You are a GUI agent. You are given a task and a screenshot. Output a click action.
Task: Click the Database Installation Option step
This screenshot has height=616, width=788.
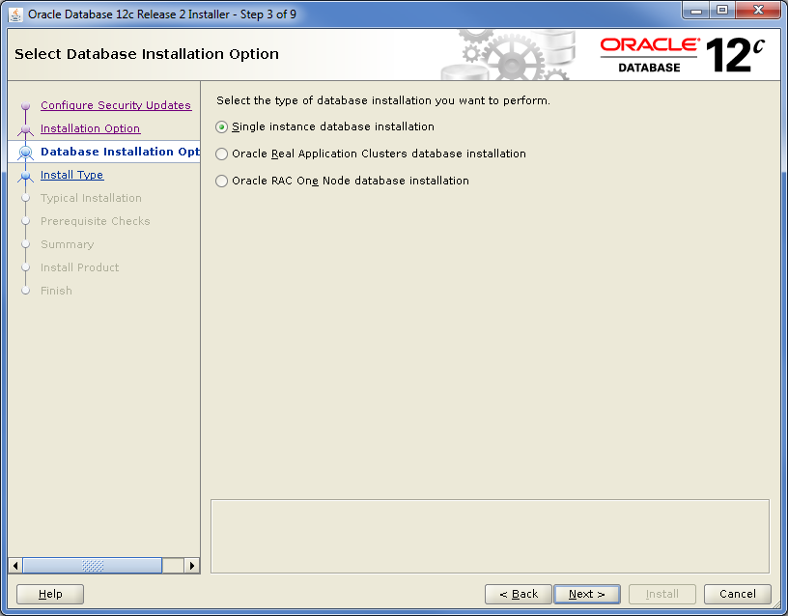pos(120,152)
